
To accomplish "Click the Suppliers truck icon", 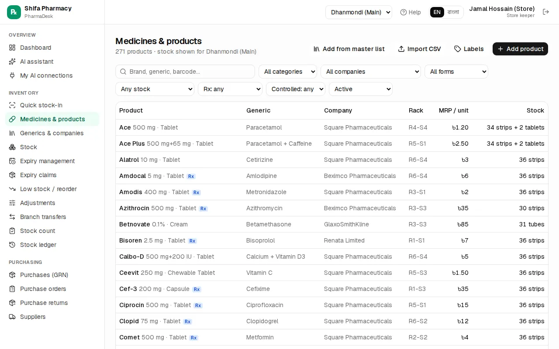I will [12, 317].
